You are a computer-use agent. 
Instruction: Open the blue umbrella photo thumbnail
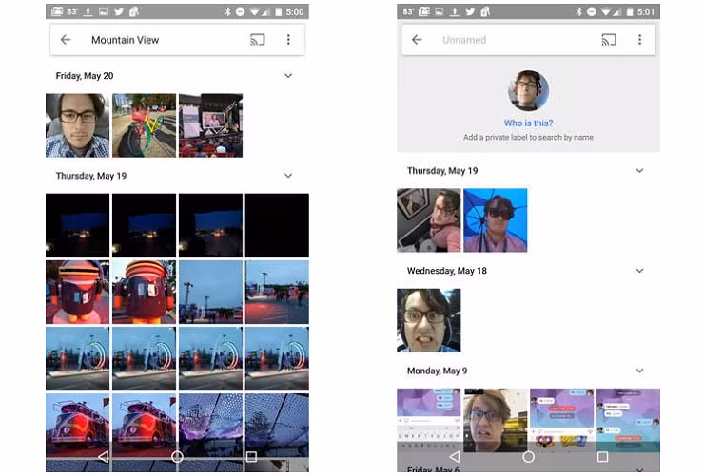pyautogui.click(x=496, y=219)
